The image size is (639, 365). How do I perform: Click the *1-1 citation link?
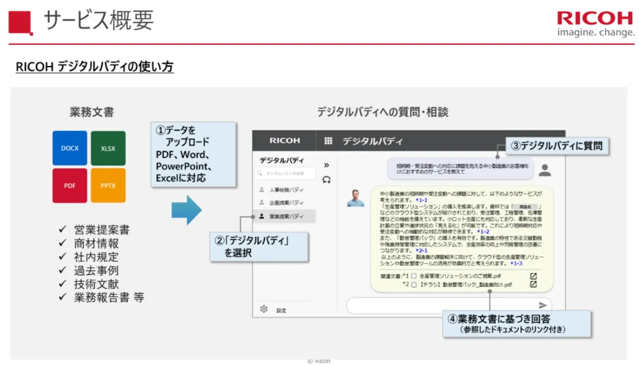(421, 200)
